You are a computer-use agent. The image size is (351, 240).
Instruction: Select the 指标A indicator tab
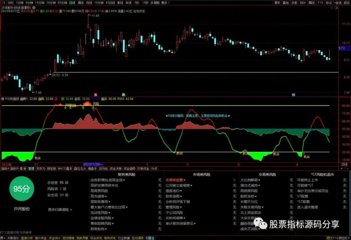coord(5,168)
